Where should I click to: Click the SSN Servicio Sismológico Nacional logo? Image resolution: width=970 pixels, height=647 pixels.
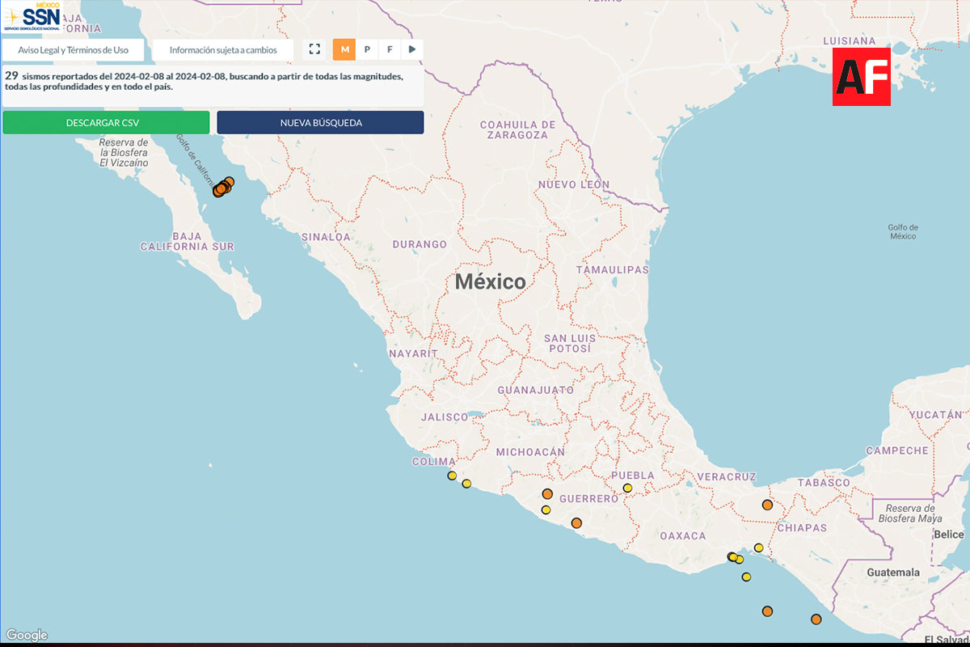pos(32,16)
